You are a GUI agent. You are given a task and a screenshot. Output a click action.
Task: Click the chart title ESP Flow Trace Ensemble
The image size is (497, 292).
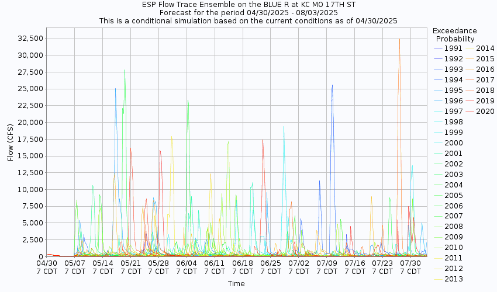pos(248,5)
